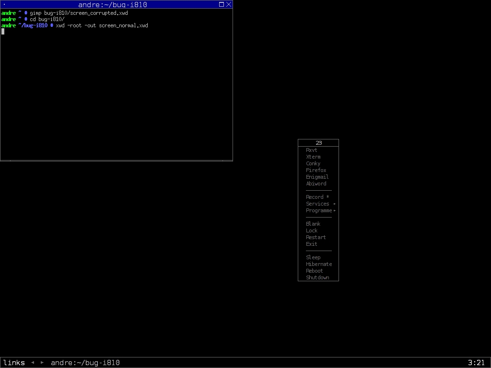Viewport: 491px width, 368px height.
Task: Open Abiword from the menu
Action: click(316, 184)
